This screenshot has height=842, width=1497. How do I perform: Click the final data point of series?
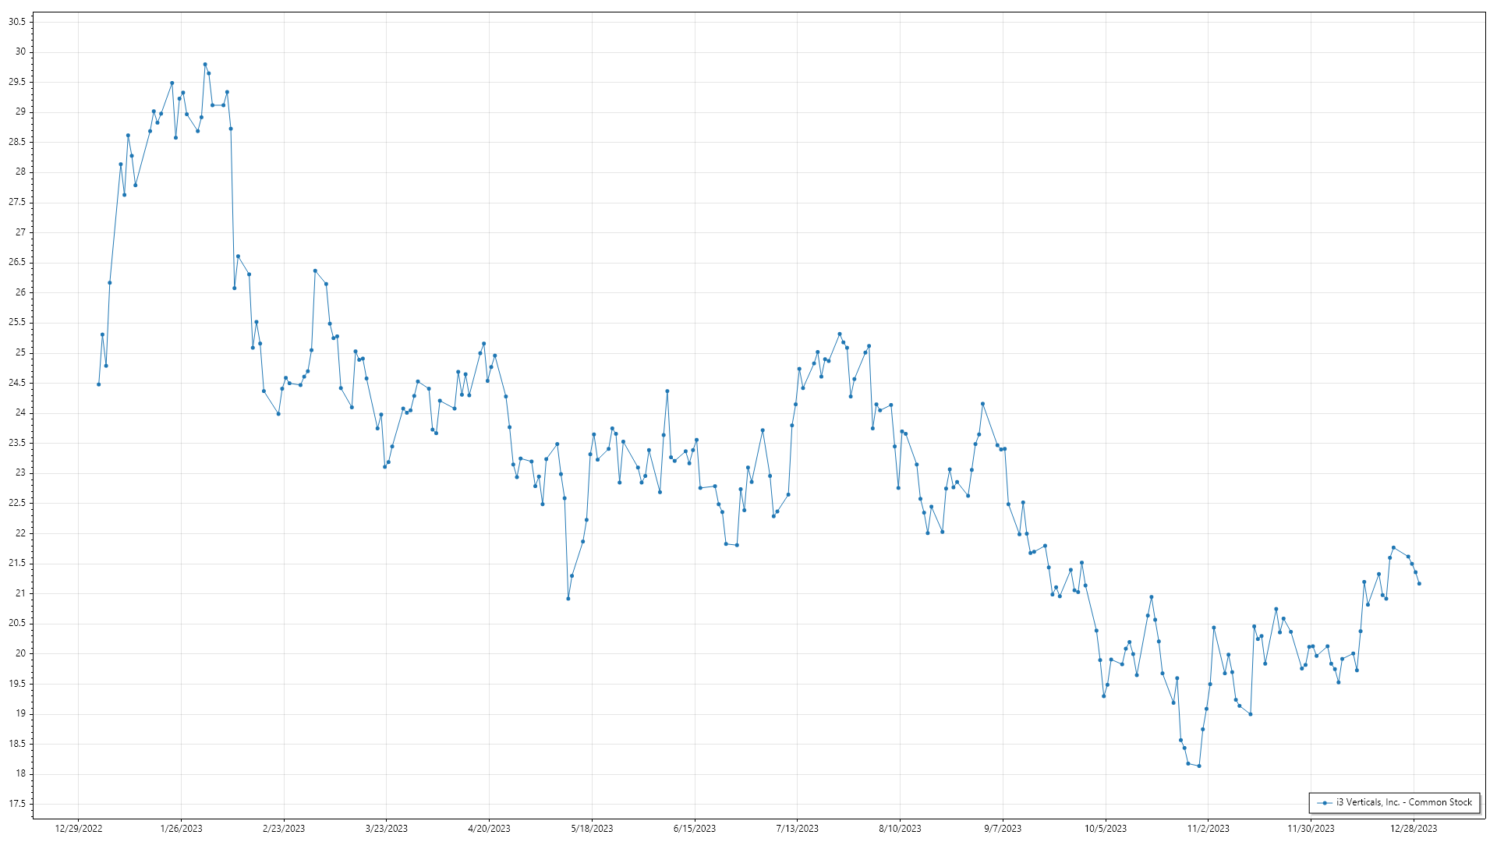pos(1419,584)
